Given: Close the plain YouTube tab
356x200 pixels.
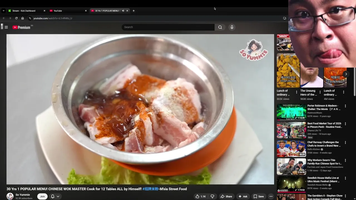Looking at the screenshot, I should coord(86,11).
